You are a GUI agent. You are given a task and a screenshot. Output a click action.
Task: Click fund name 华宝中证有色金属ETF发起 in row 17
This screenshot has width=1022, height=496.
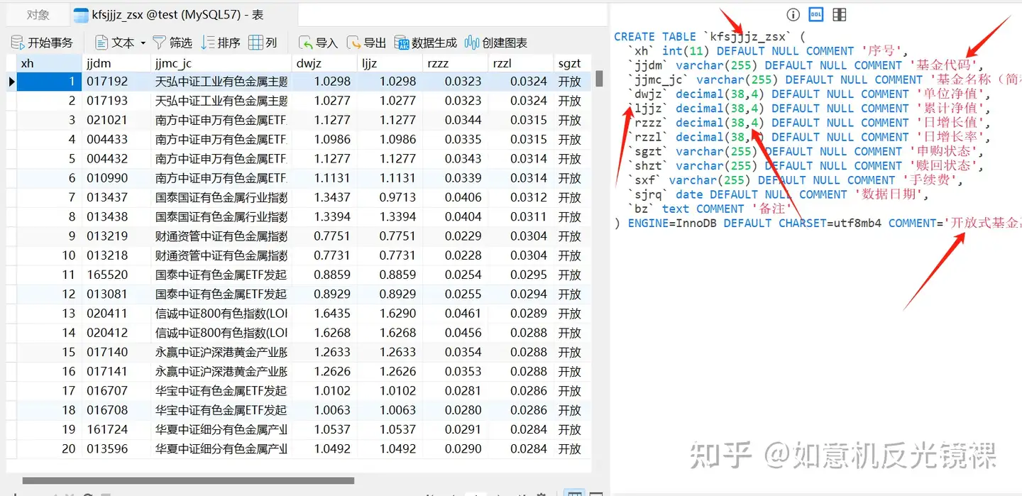tap(221, 391)
